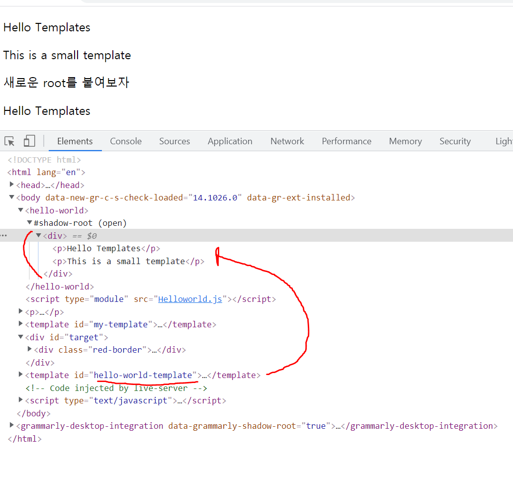Expand the hello-world-template node
This screenshot has height=479, width=513.
pos(20,375)
